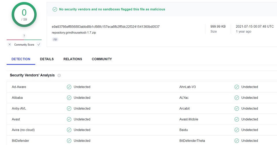Click the ALYac vendor name

[184, 98]
